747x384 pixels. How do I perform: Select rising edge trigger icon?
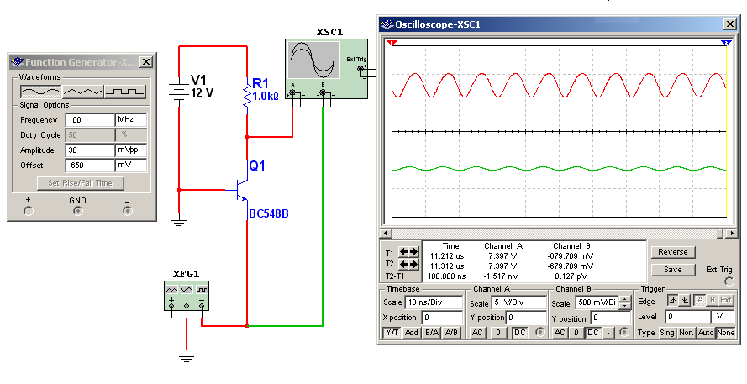(672, 300)
